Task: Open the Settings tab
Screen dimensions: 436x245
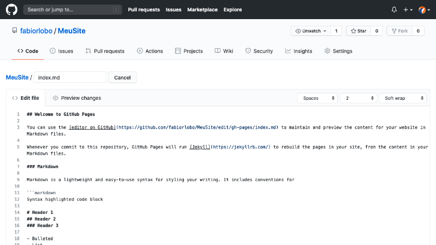Action: [x=339, y=51]
